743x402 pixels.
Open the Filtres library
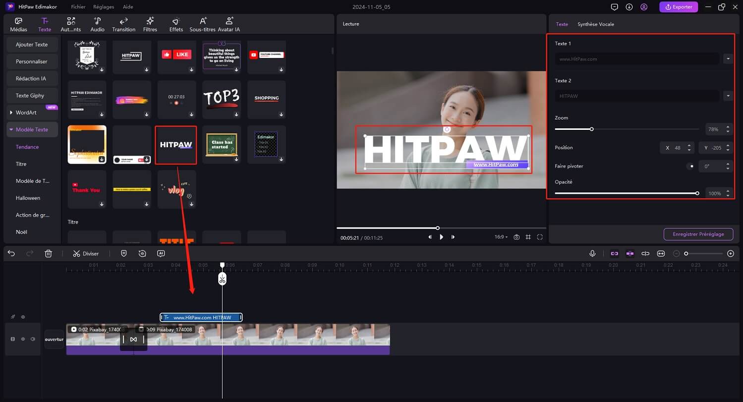pyautogui.click(x=150, y=24)
